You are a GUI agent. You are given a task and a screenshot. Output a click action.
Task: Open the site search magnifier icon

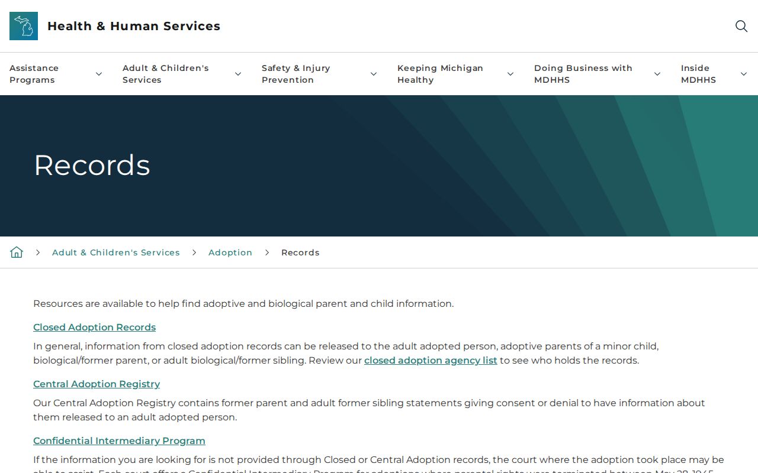pyautogui.click(x=741, y=26)
